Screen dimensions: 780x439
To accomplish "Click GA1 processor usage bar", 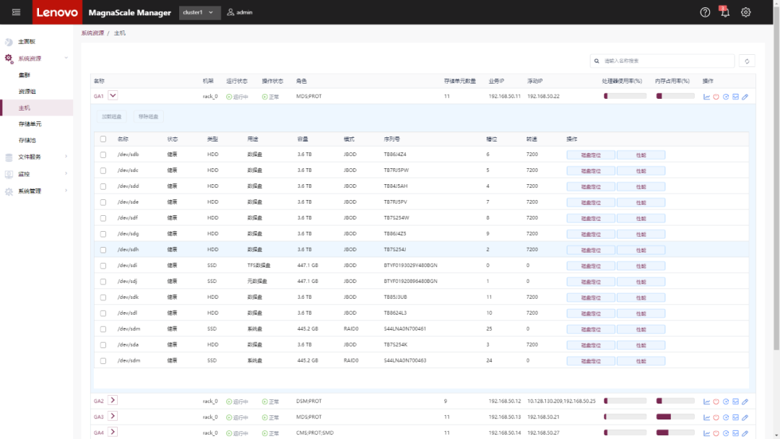I will [x=625, y=96].
